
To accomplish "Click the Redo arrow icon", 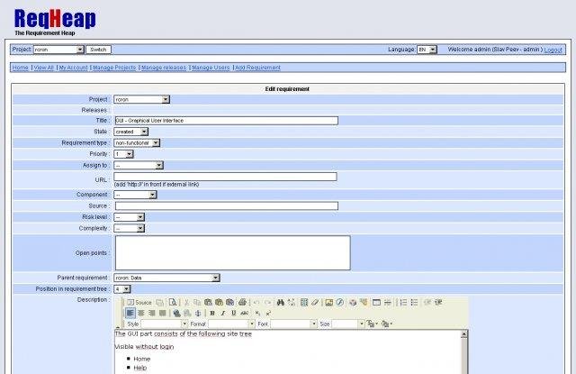I will pos(268,302).
